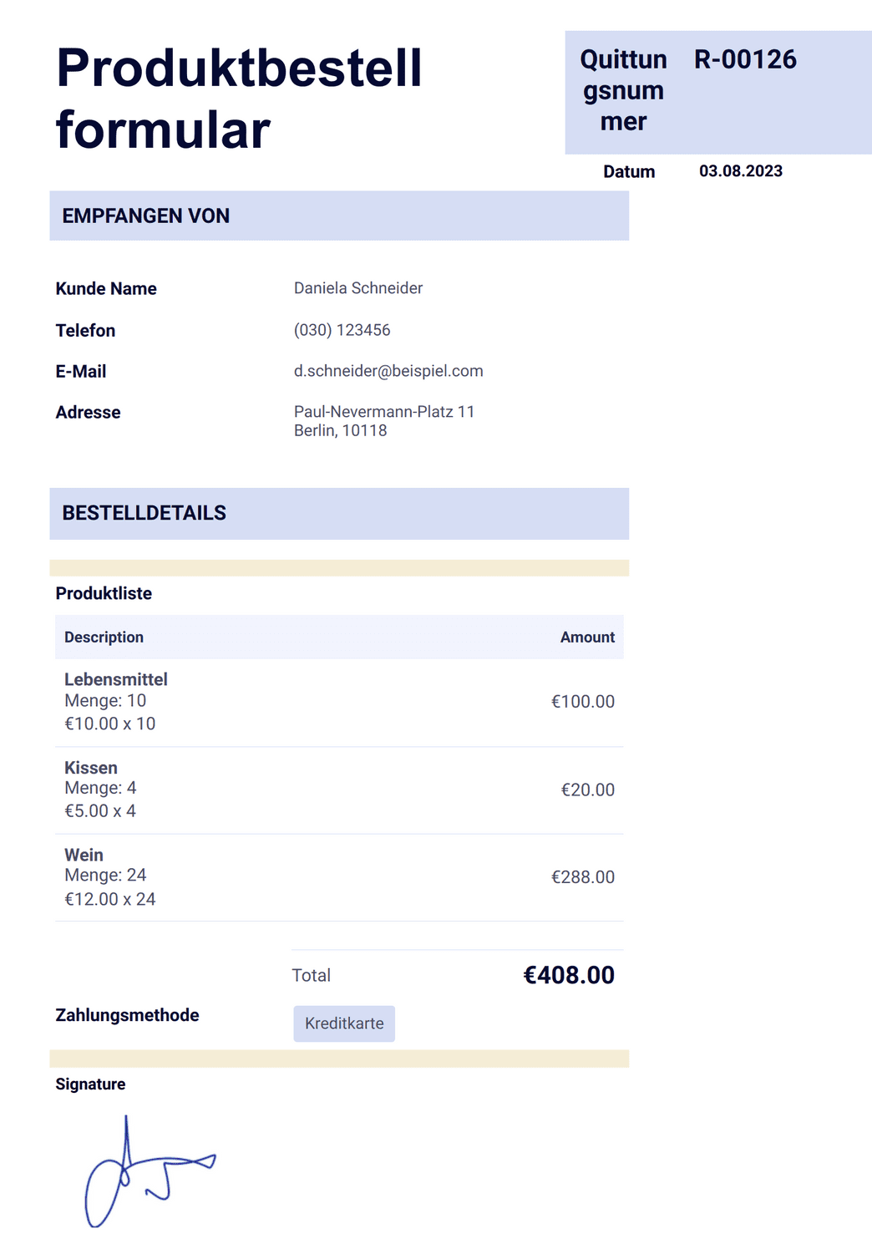Click the Amount column header
This screenshot has height=1234, width=872.
tap(587, 637)
